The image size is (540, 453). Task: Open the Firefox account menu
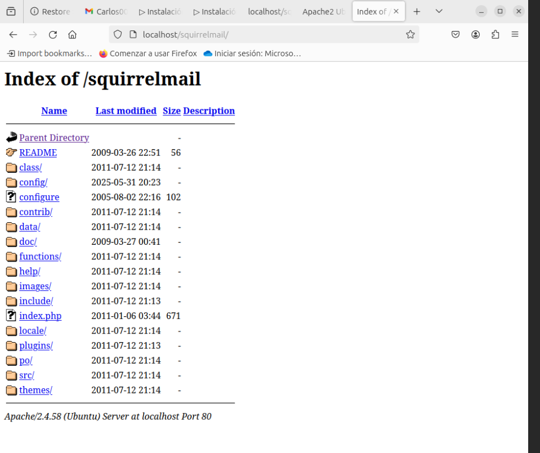pyautogui.click(x=476, y=34)
